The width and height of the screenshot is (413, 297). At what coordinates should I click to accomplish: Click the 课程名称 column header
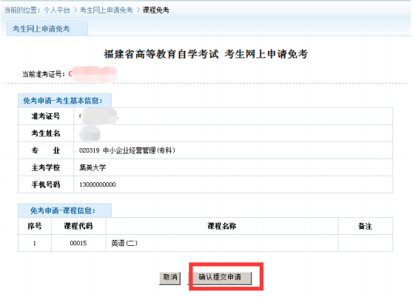click(x=222, y=226)
